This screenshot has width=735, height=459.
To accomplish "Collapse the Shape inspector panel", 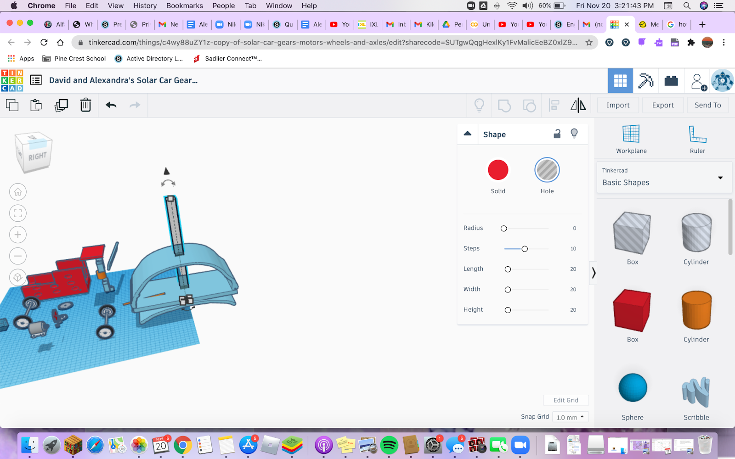I will (468, 134).
